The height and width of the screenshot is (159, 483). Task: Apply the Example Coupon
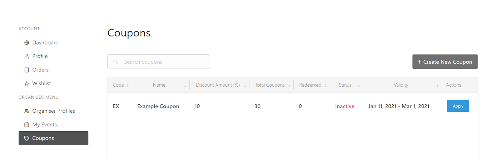[458, 106]
